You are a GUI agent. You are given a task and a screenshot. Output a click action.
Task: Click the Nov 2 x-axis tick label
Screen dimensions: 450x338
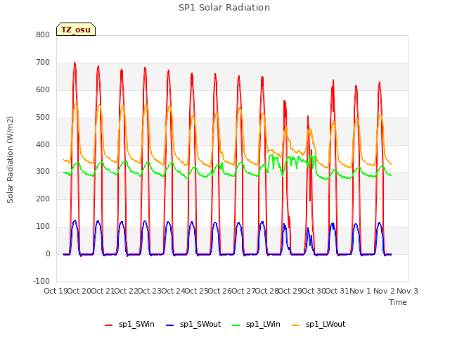click(x=384, y=291)
